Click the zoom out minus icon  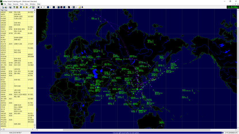pyautogui.click(x=44, y=7)
